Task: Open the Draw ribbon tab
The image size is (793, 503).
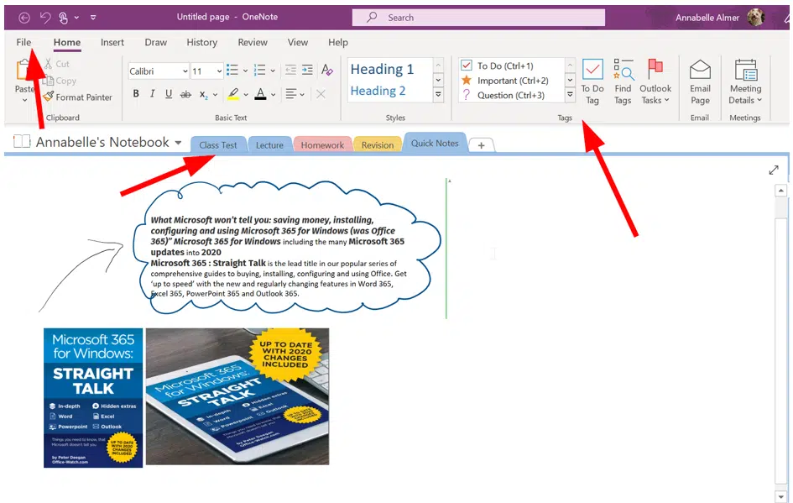Action: [x=156, y=43]
